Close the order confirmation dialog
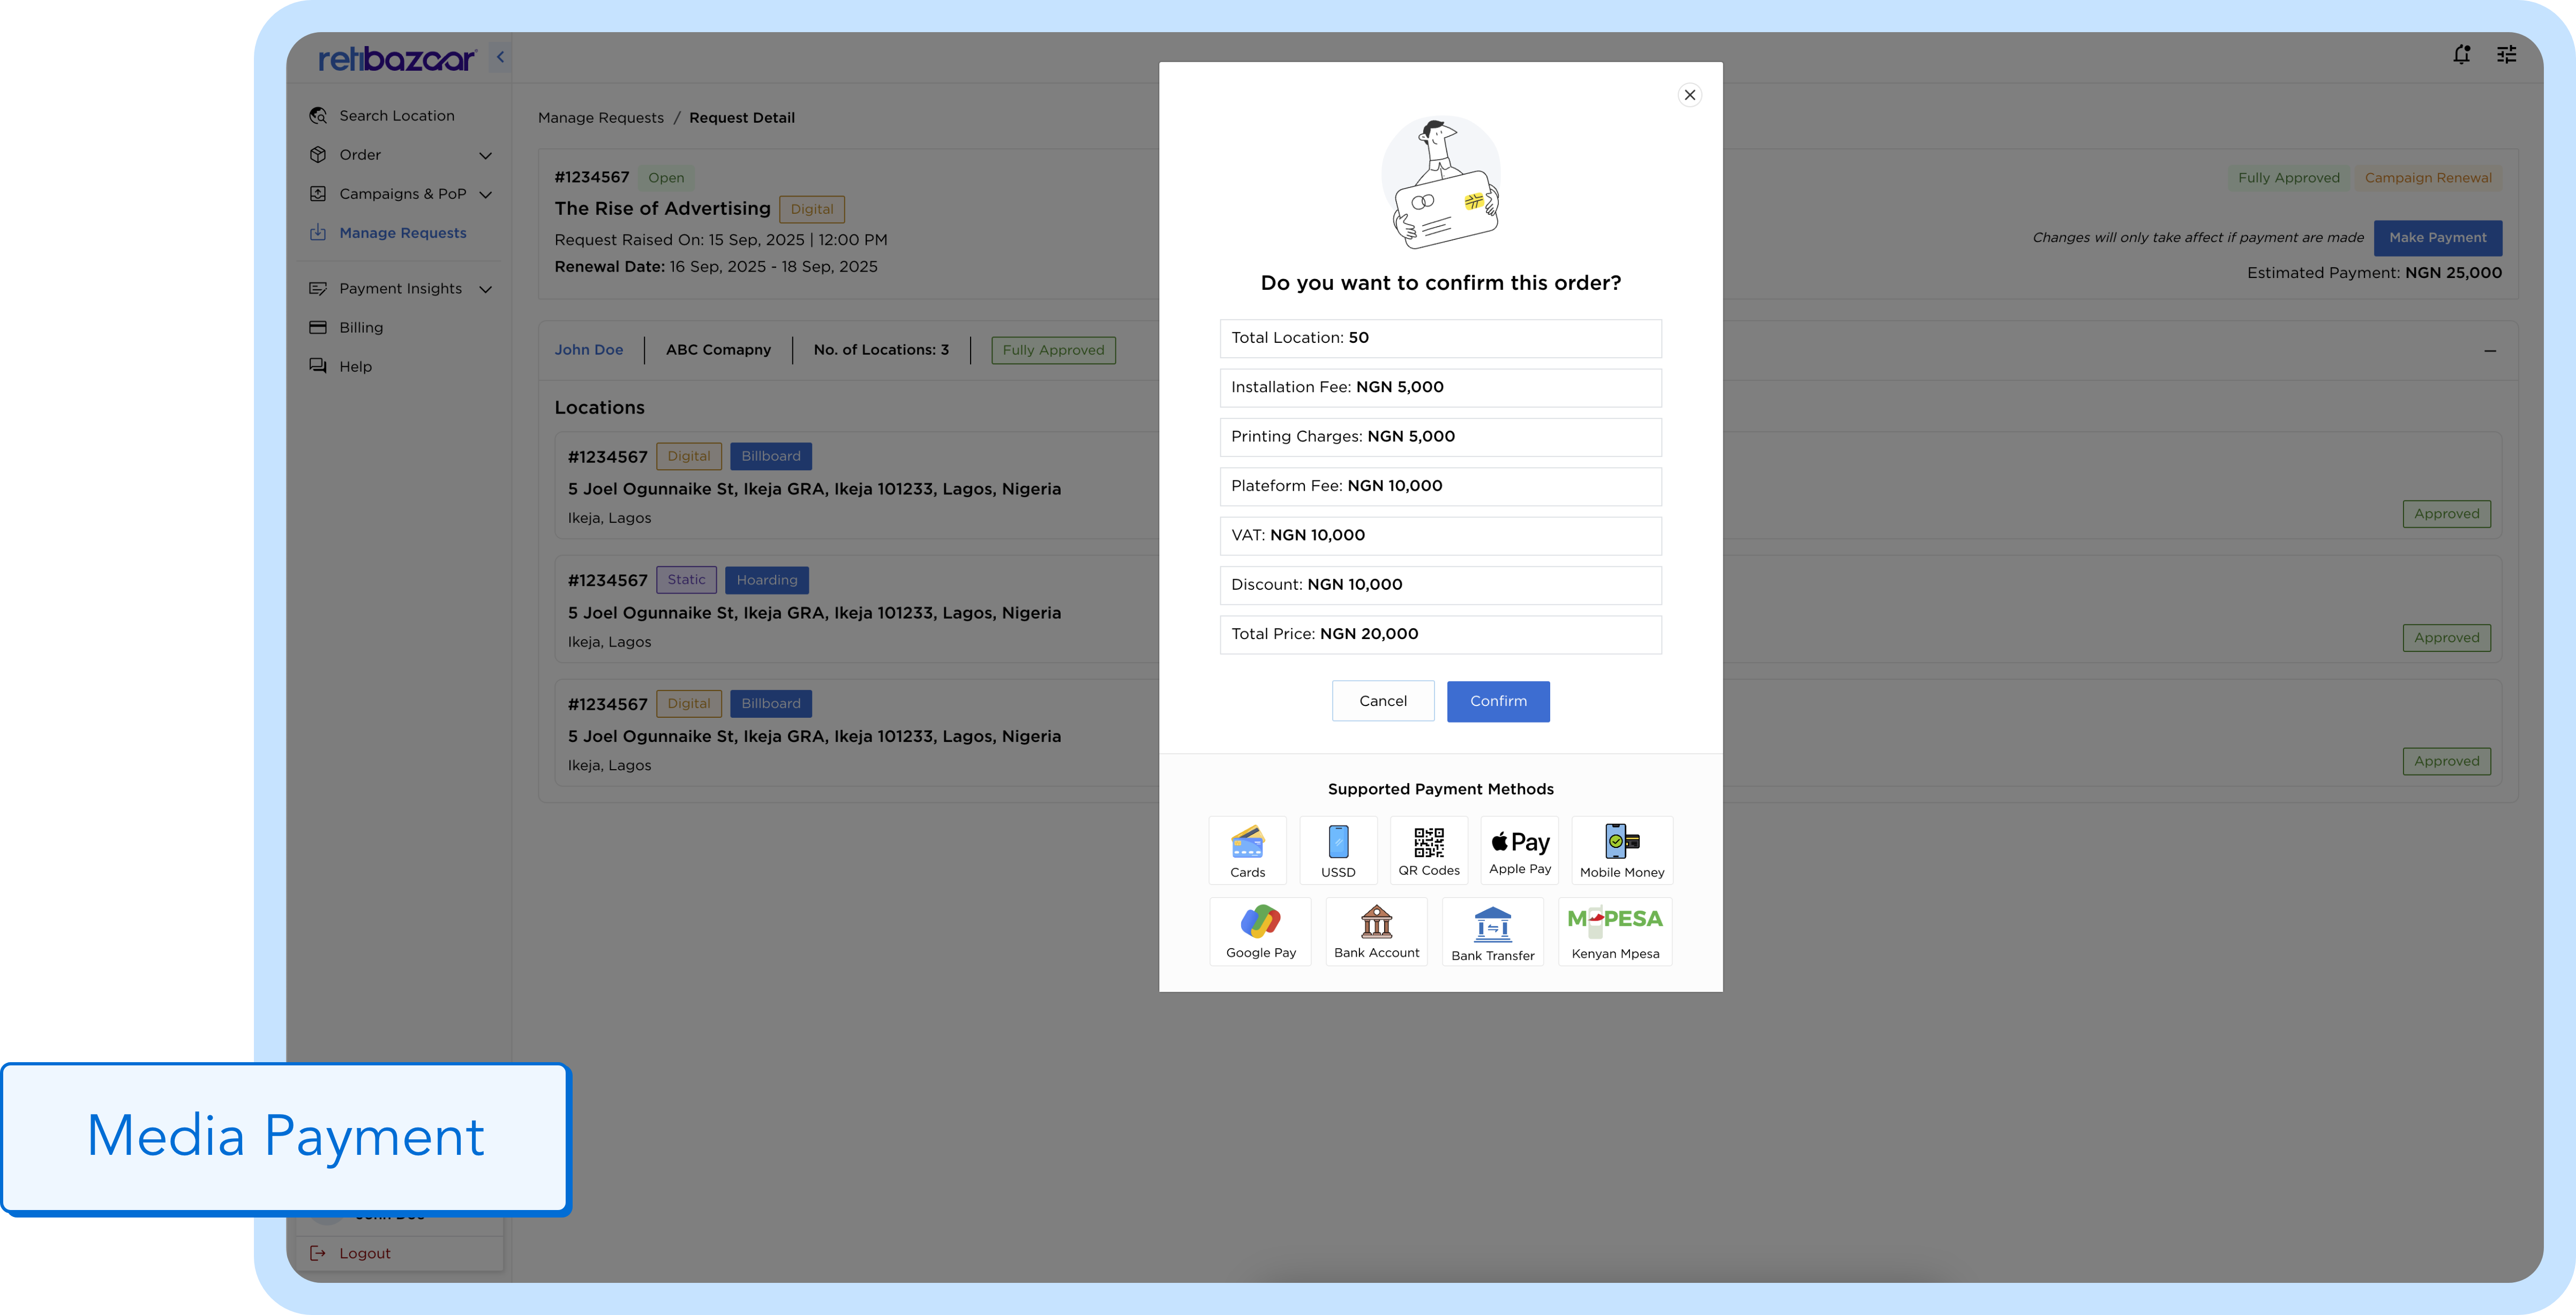 [1690, 95]
